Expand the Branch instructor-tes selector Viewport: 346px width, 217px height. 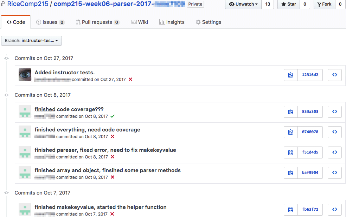(x=32, y=41)
